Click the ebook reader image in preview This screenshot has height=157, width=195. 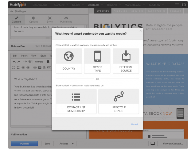tap(180, 114)
